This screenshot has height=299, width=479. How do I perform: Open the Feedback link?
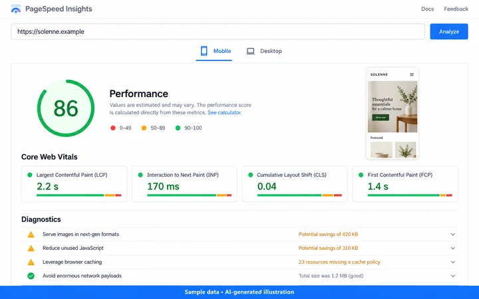[x=456, y=9]
